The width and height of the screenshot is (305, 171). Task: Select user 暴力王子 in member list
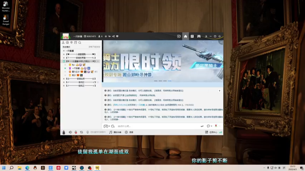click(x=75, y=72)
